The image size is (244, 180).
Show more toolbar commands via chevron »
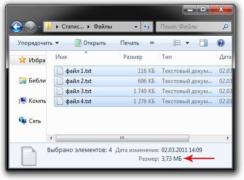coord(152,43)
